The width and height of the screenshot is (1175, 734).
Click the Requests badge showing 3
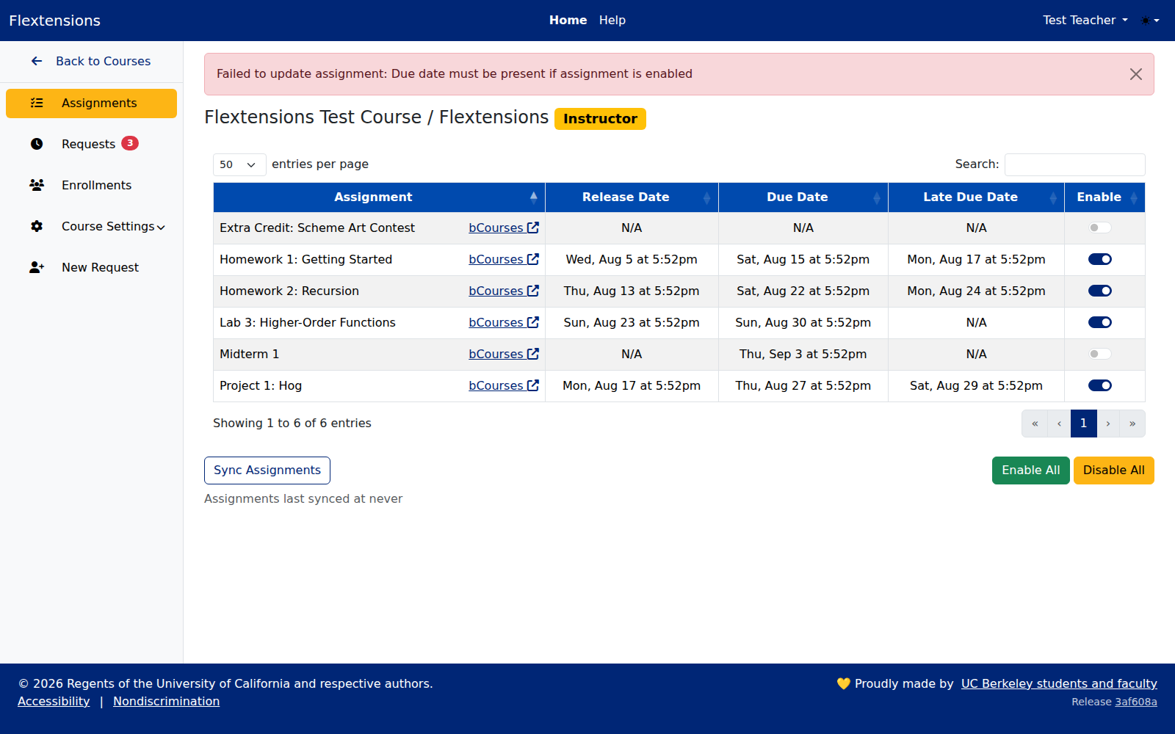coord(130,143)
